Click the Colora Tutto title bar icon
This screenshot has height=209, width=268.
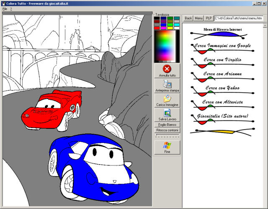click(3, 4)
